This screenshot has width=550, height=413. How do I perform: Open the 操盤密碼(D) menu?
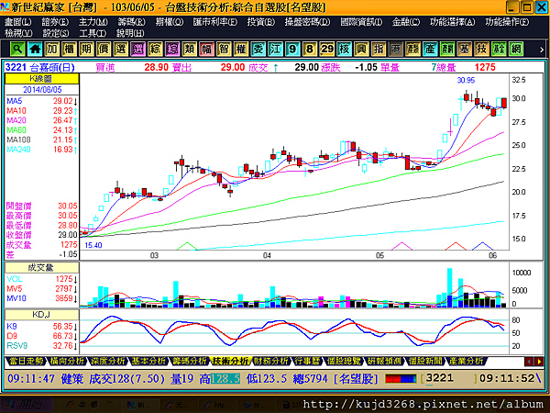(308, 22)
